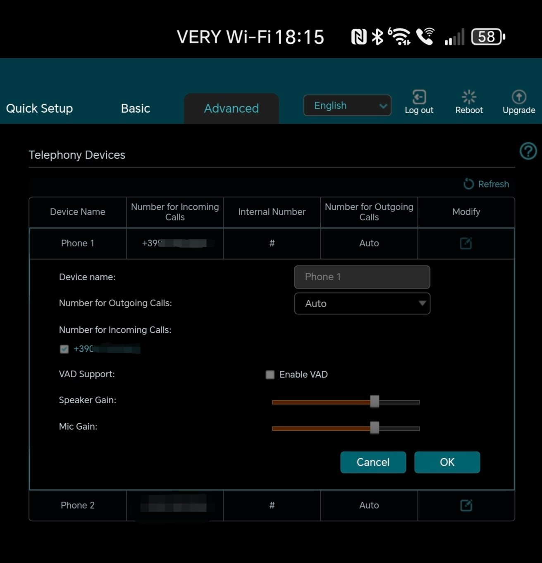Image resolution: width=542 pixels, height=563 pixels.
Task: Switch to the Basic tab
Action: tap(135, 108)
